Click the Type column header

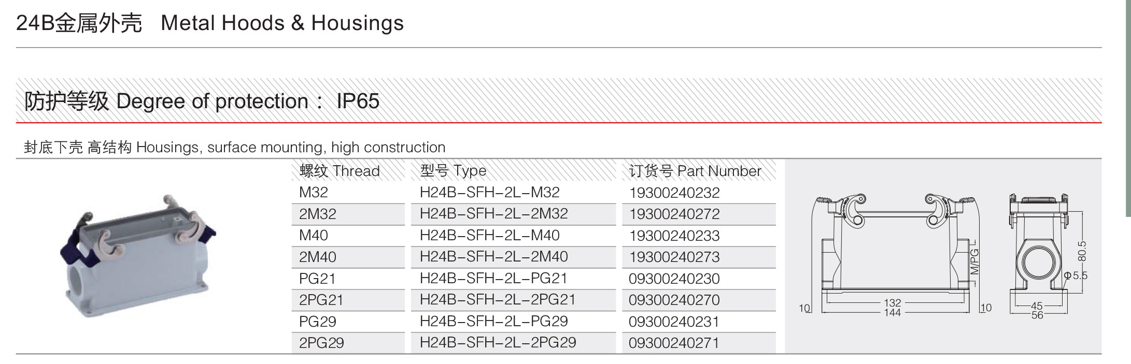(x=454, y=171)
